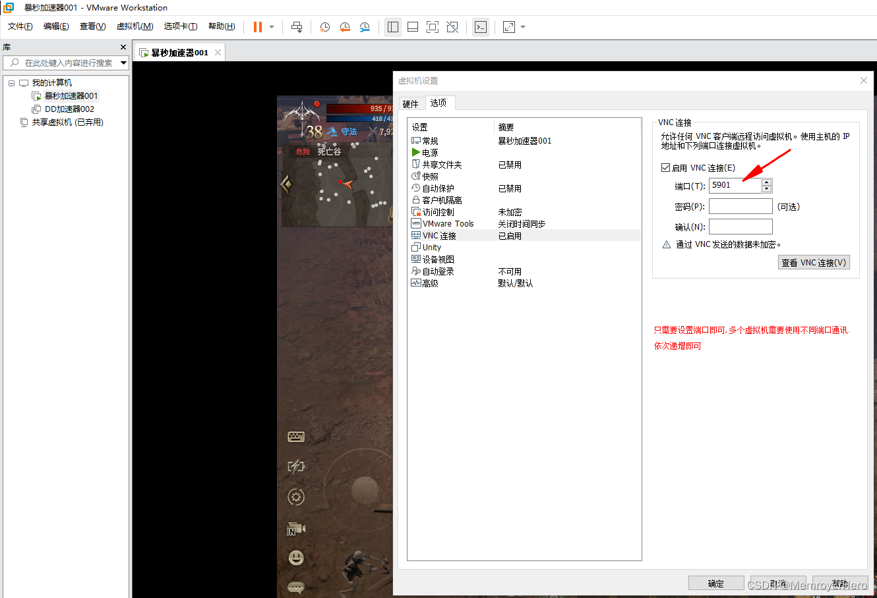Click the 密码 password field
The width and height of the screenshot is (877, 598).
point(741,206)
